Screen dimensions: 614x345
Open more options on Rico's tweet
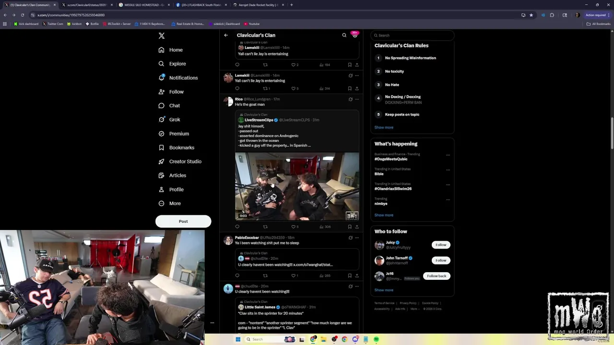pos(356,99)
